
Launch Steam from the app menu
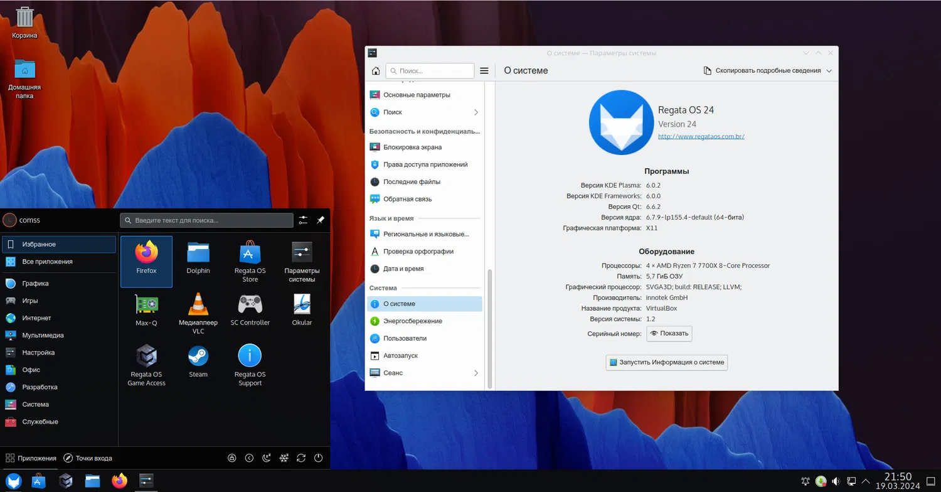point(198,362)
